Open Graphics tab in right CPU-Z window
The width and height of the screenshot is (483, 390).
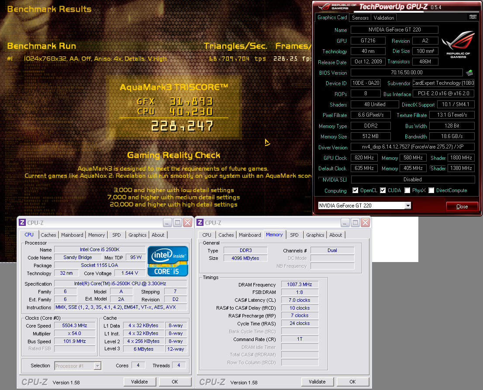coord(315,235)
